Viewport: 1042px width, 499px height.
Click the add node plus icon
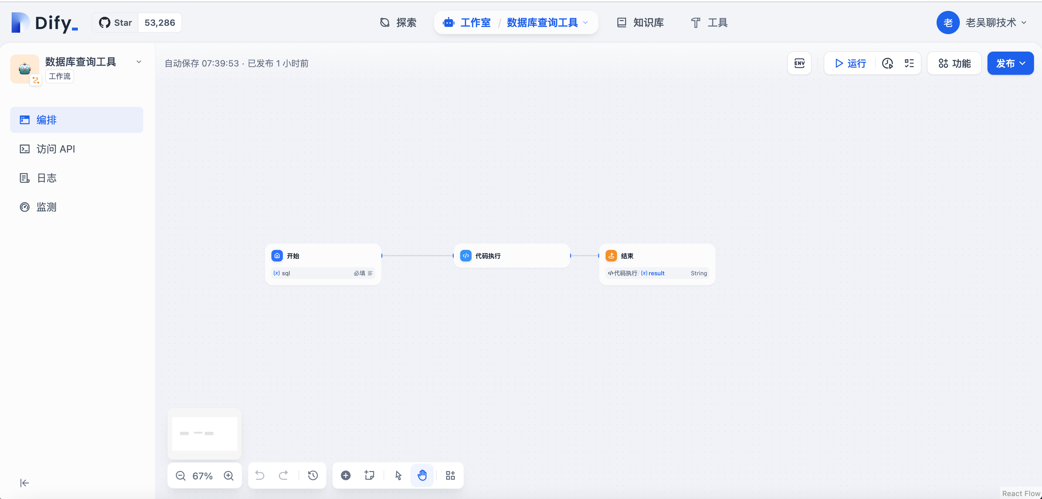point(345,475)
